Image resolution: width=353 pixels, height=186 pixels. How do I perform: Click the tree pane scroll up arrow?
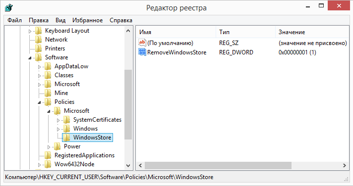128,31
